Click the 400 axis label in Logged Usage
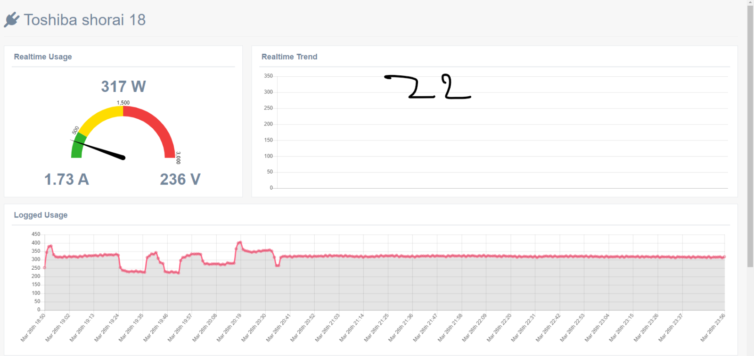754x356 pixels. 36,242
